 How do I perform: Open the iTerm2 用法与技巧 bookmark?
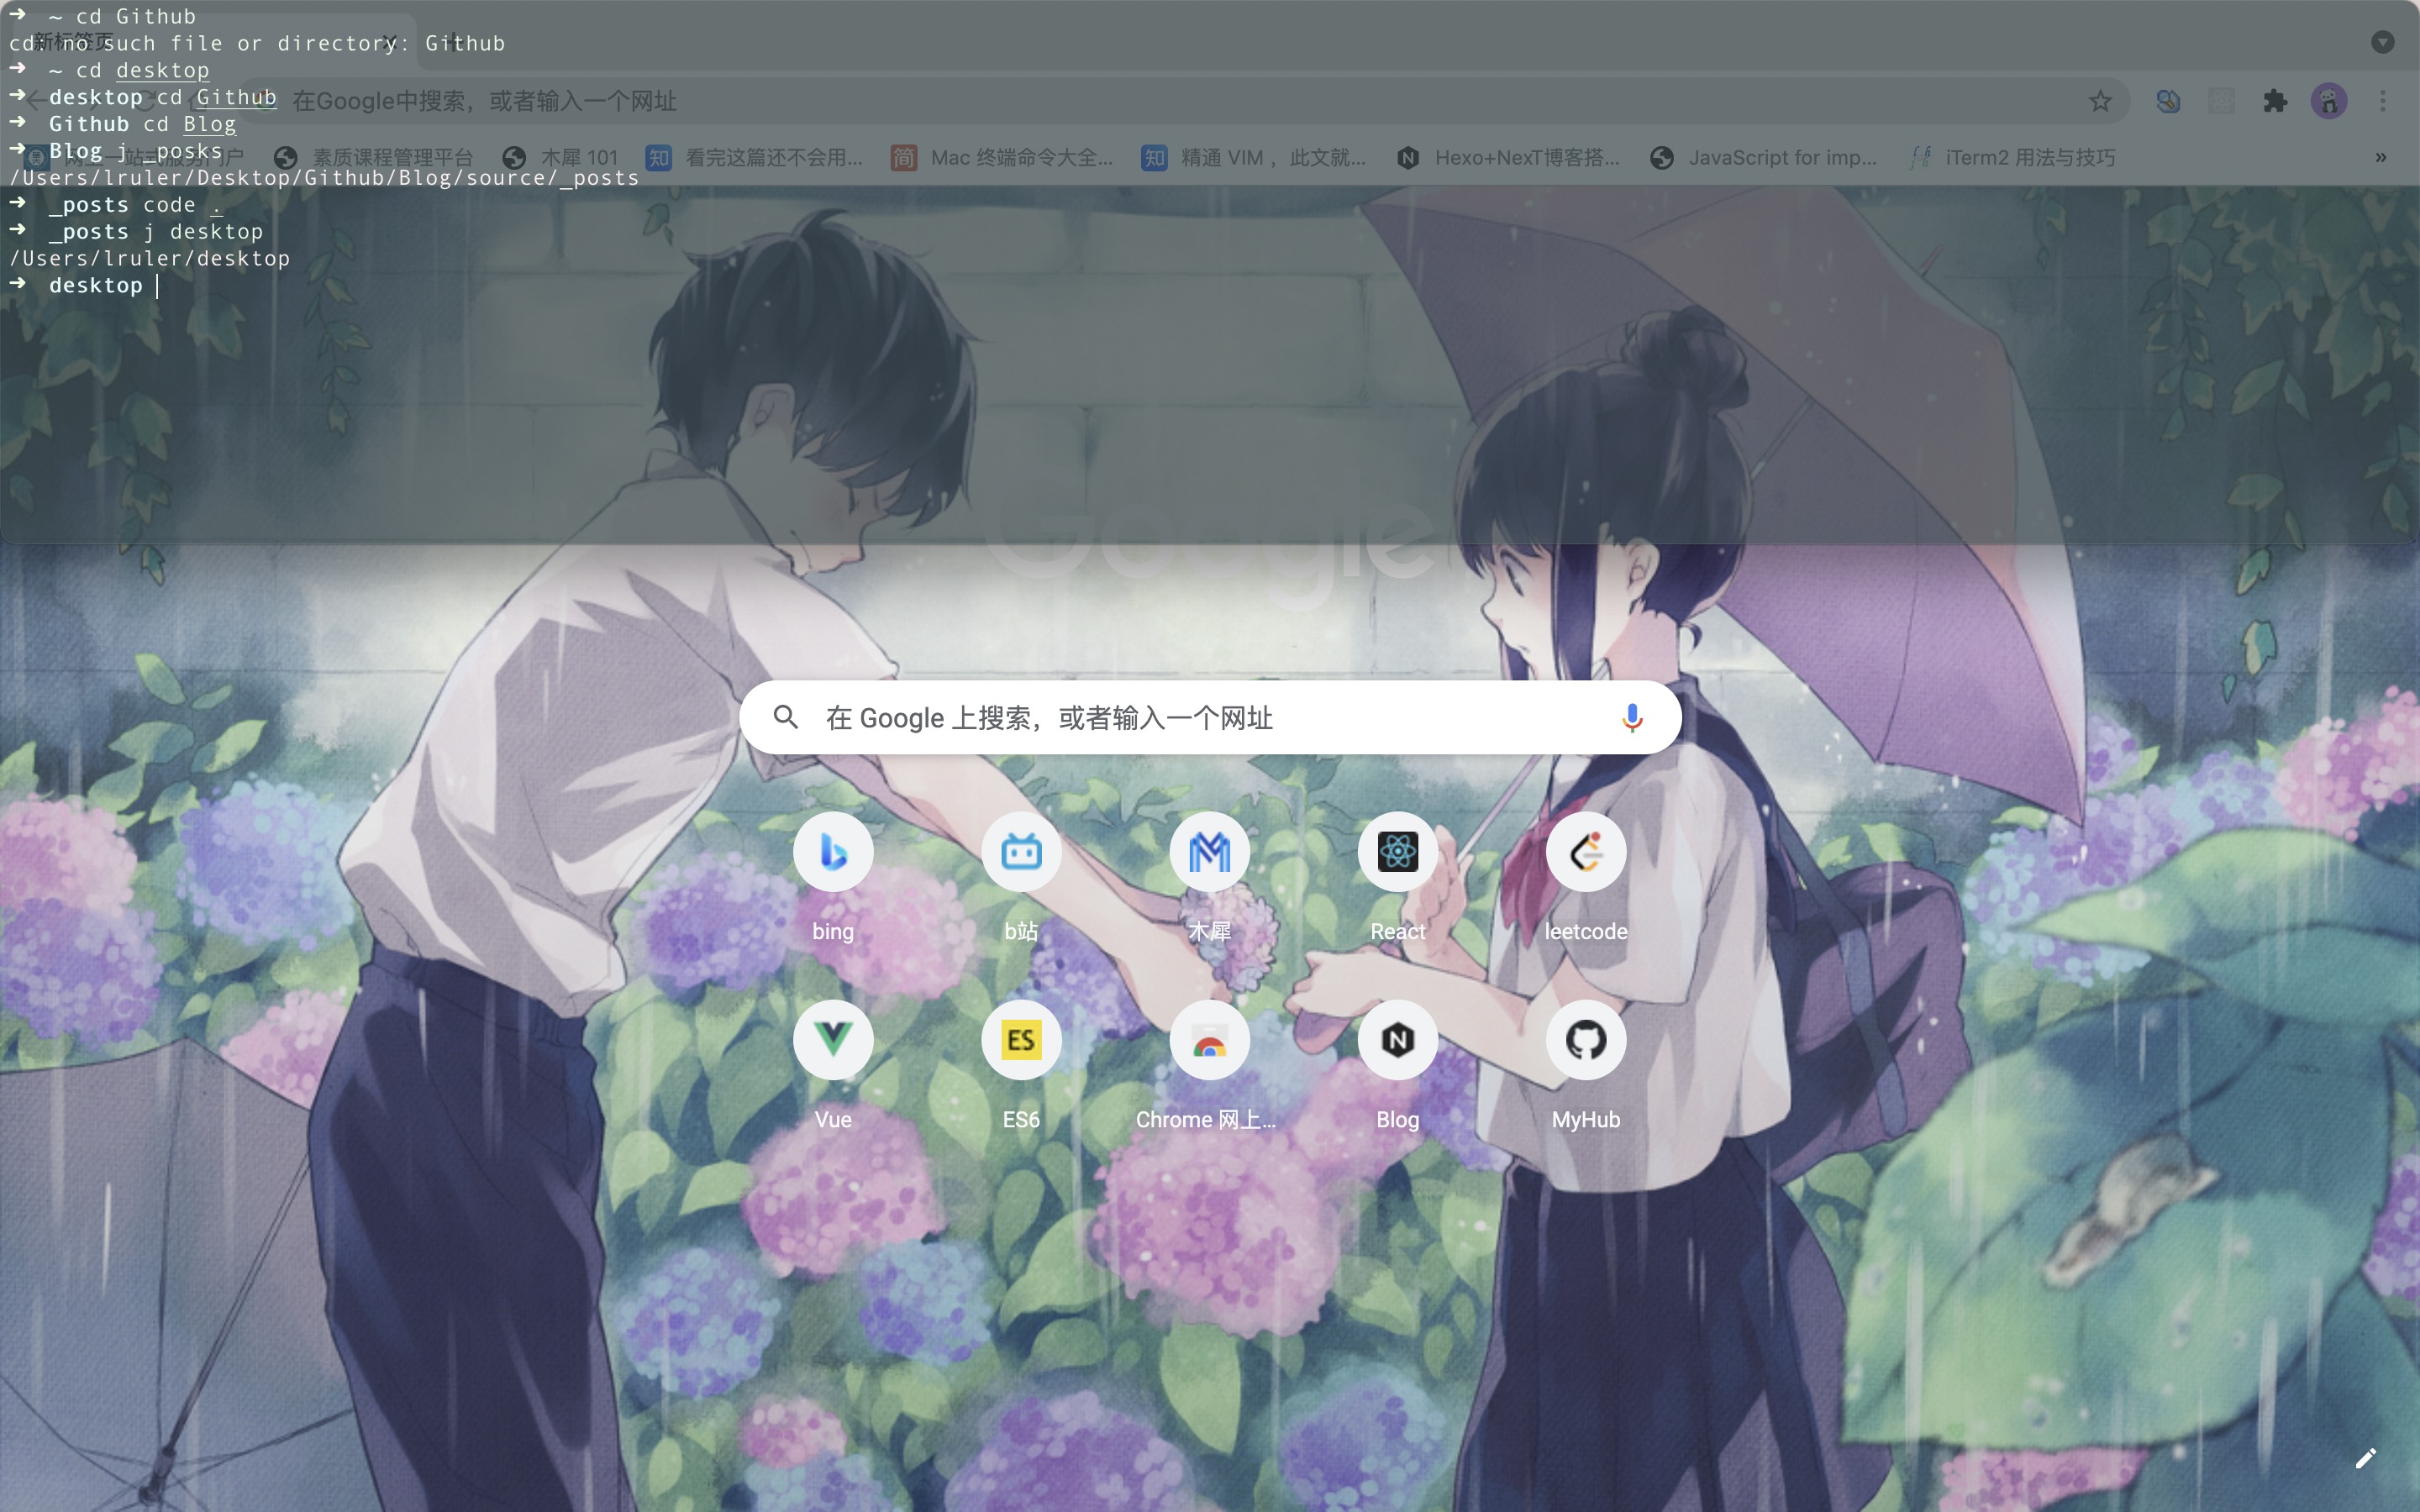[x=2012, y=157]
